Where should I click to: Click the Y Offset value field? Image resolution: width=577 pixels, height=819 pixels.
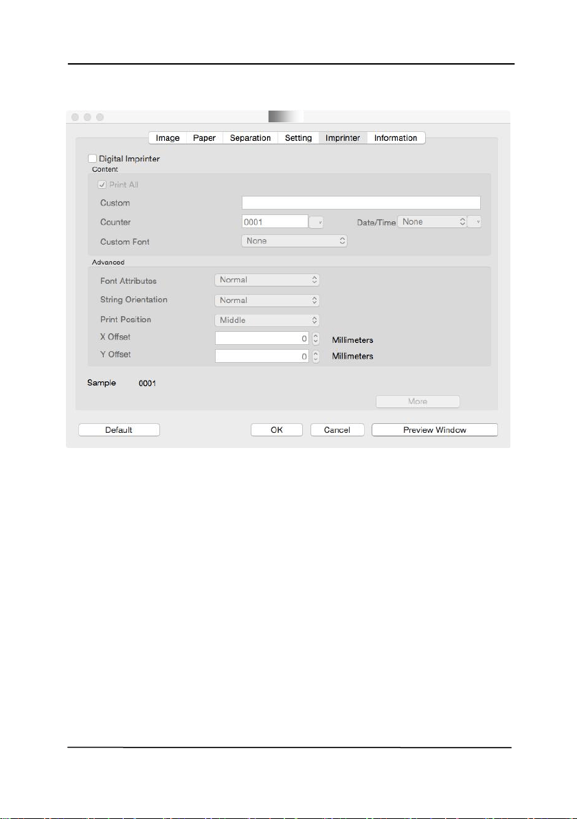[x=262, y=356]
